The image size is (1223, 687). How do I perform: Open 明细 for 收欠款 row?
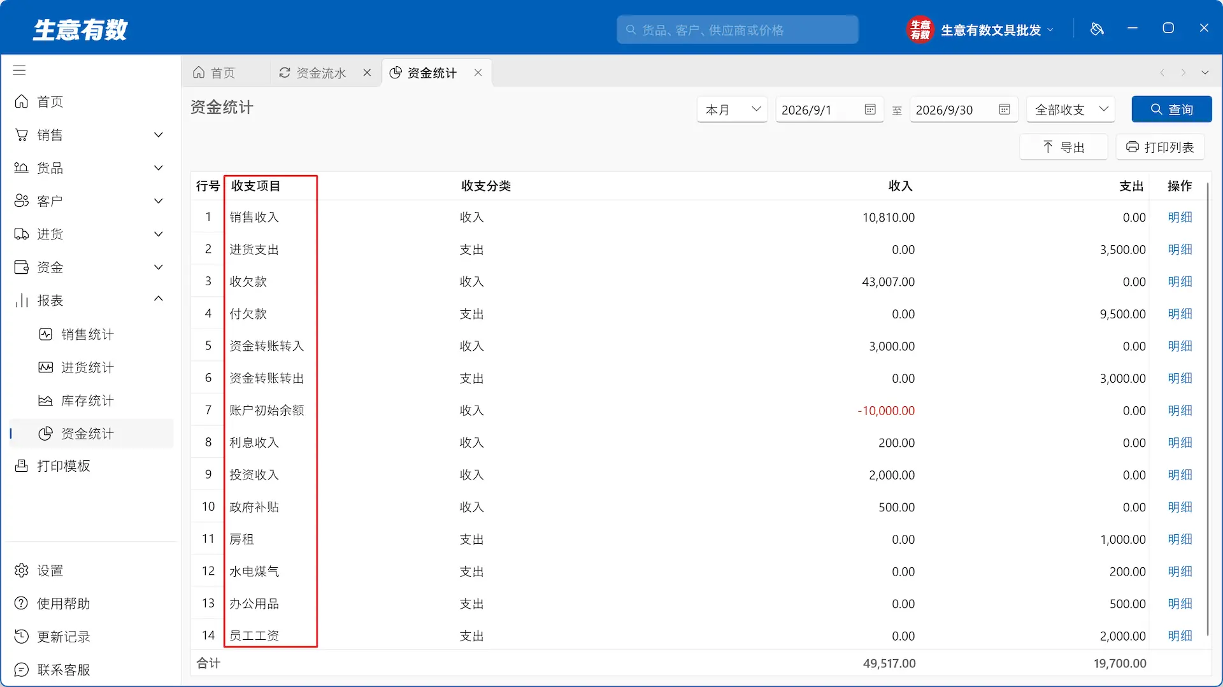click(x=1180, y=281)
